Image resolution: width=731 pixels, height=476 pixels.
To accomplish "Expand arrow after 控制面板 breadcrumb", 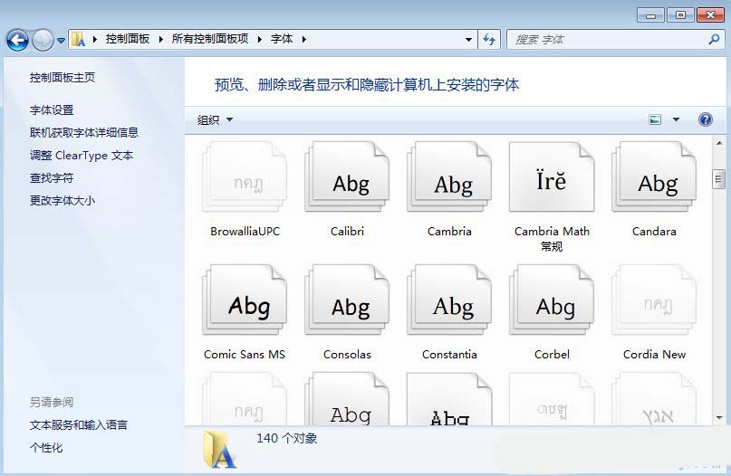I will point(161,40).
